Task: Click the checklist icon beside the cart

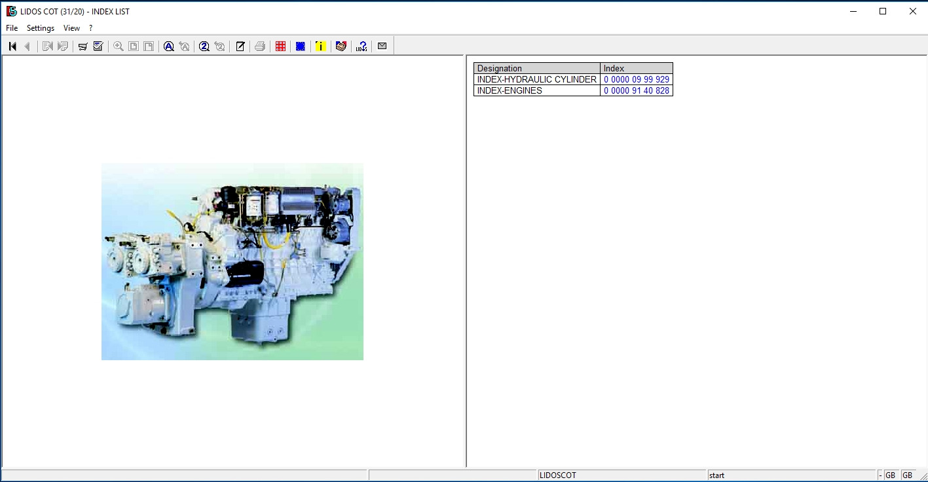Action: click(98, 46)
